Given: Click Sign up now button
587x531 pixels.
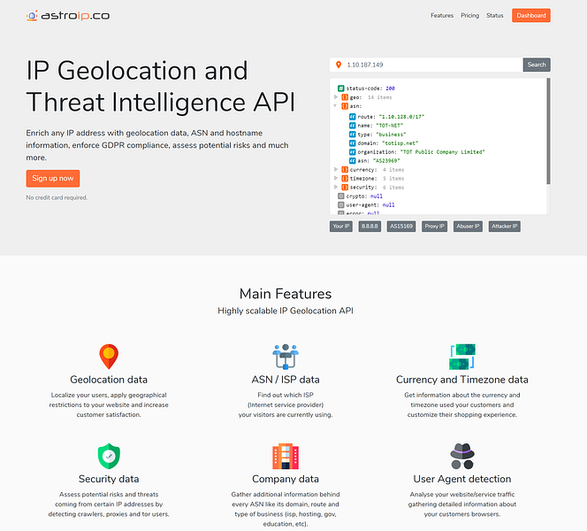Looking at the screenshot, I should tap(53, 179).
